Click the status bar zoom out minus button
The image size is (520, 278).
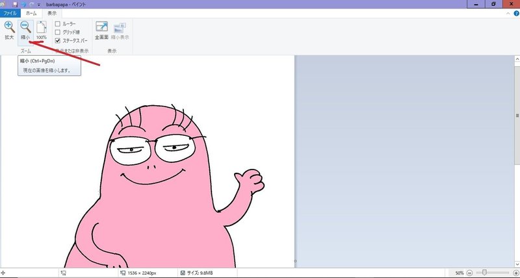[x=469, y=273]
